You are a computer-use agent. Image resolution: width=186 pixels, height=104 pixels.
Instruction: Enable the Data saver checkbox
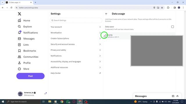click(172, 27)
